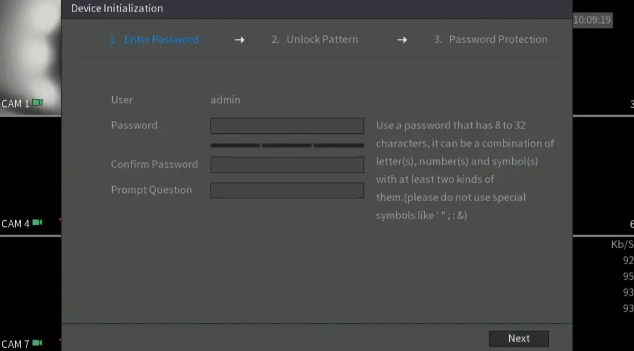Select the Enter Password step
The image size is (634, 351).
[154, 40]
